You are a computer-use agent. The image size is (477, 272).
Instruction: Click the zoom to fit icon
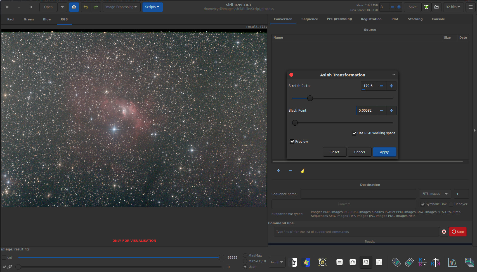click(x=365, y=262)
